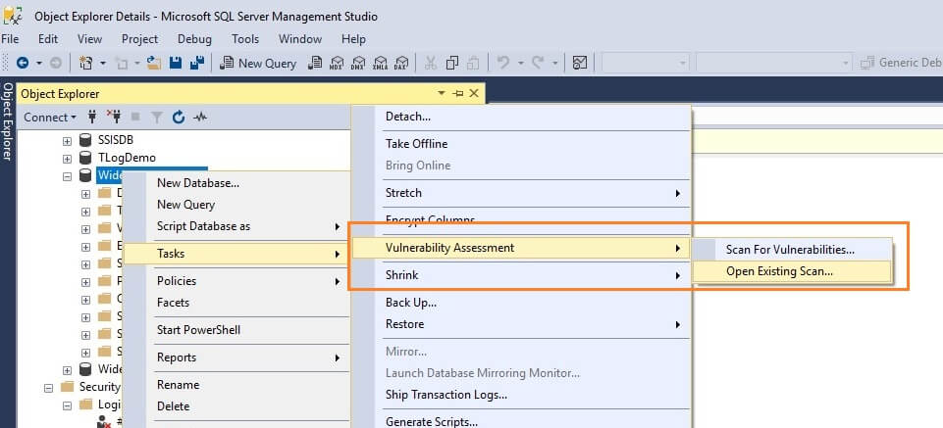
Task: Expand the SSISDB database node
Action: click(x=68, y=140)
